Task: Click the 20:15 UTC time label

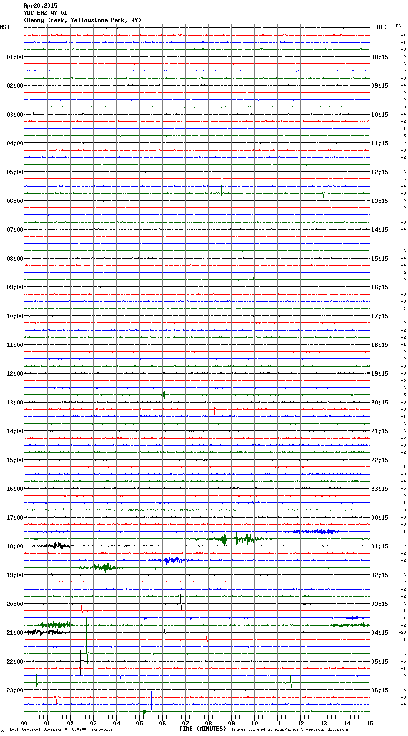Action: pos(380,403)
